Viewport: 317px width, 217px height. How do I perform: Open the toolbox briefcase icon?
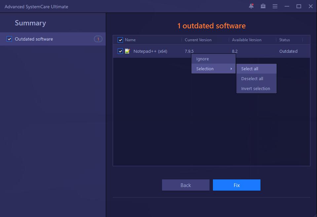tap(263, 6)
